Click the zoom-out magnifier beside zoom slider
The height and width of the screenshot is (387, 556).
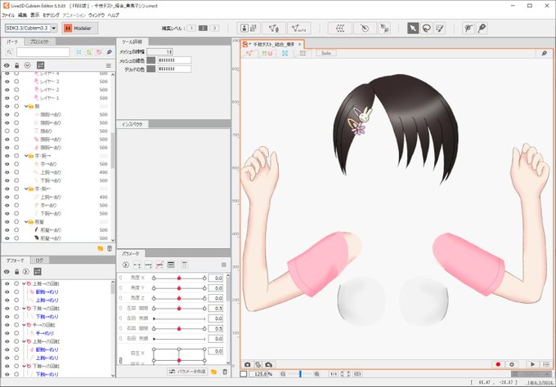tap(283, 374)
